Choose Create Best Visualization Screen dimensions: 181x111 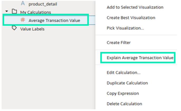point(131,18)
